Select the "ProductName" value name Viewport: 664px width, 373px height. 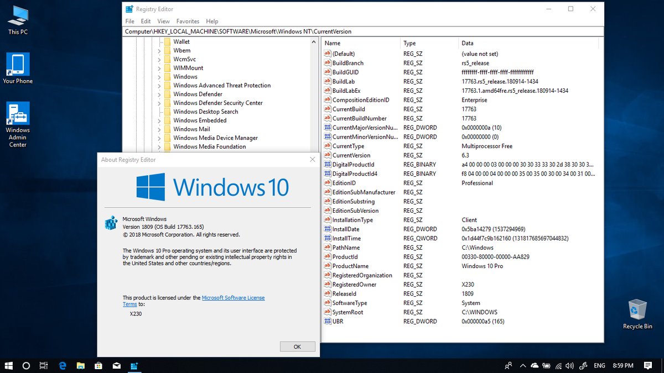point(351,266)
